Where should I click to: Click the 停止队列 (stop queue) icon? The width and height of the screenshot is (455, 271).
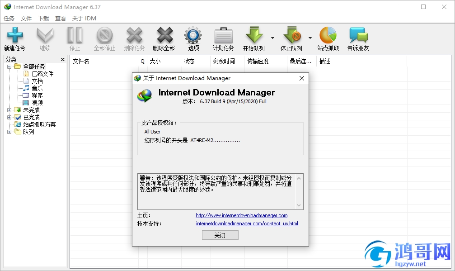click(x=292, y=35)
